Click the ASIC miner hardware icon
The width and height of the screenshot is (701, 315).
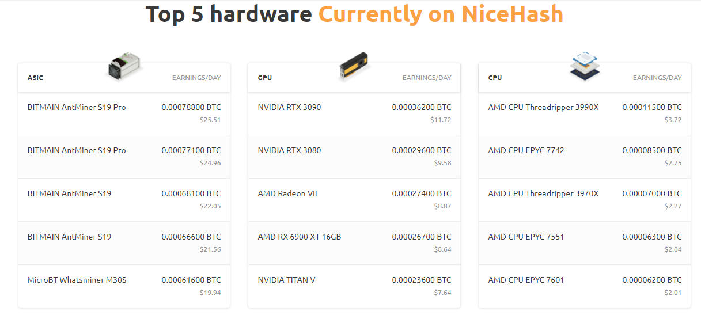[x=125, y=66]
